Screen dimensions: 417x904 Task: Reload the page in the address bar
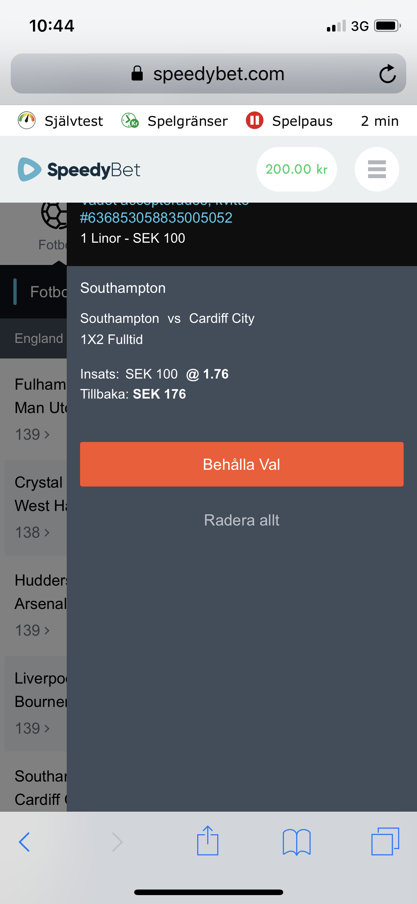tap(388, 73)
